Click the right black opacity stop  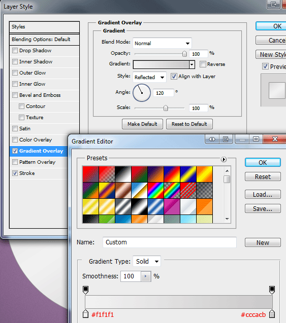click(272, 290)
